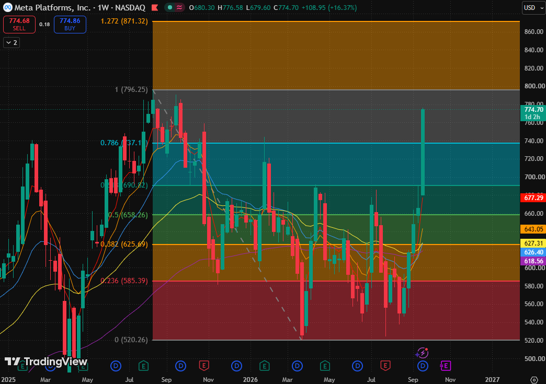546x384 pixels.
Task: Expand the collapsed indicators legend showing 2
Action: (12, 42)
